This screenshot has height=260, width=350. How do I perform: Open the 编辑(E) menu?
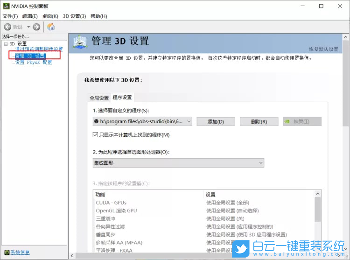click(30, 16)
